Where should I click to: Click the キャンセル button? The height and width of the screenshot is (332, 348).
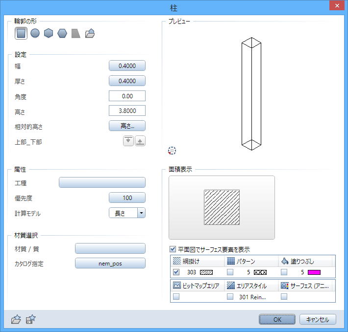tap(318, 319)
